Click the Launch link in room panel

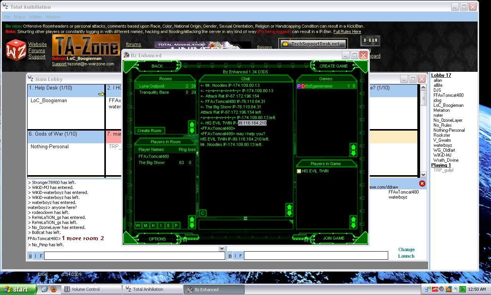406,256
